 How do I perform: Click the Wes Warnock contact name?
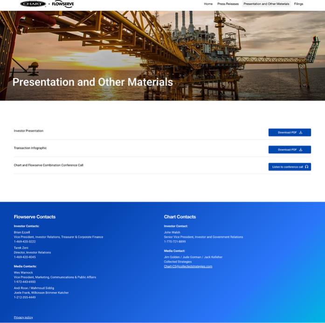pos(23,273)
